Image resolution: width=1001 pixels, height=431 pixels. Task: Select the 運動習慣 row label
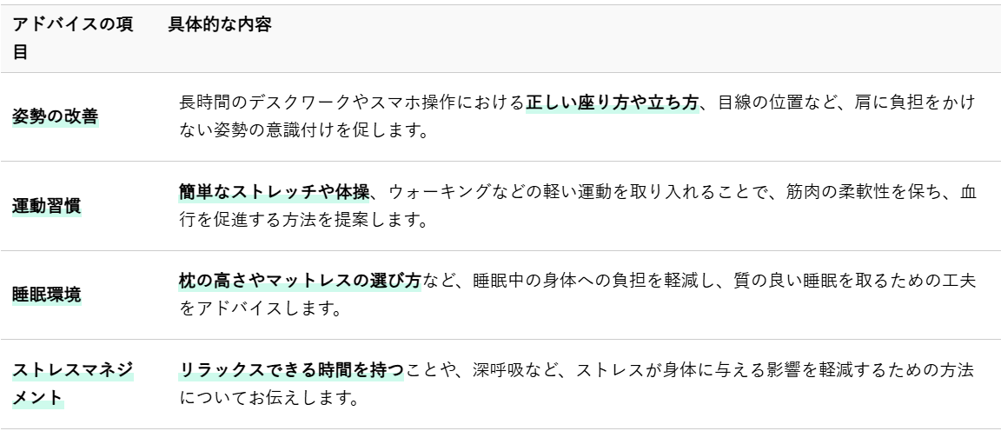tap(46, 206)
